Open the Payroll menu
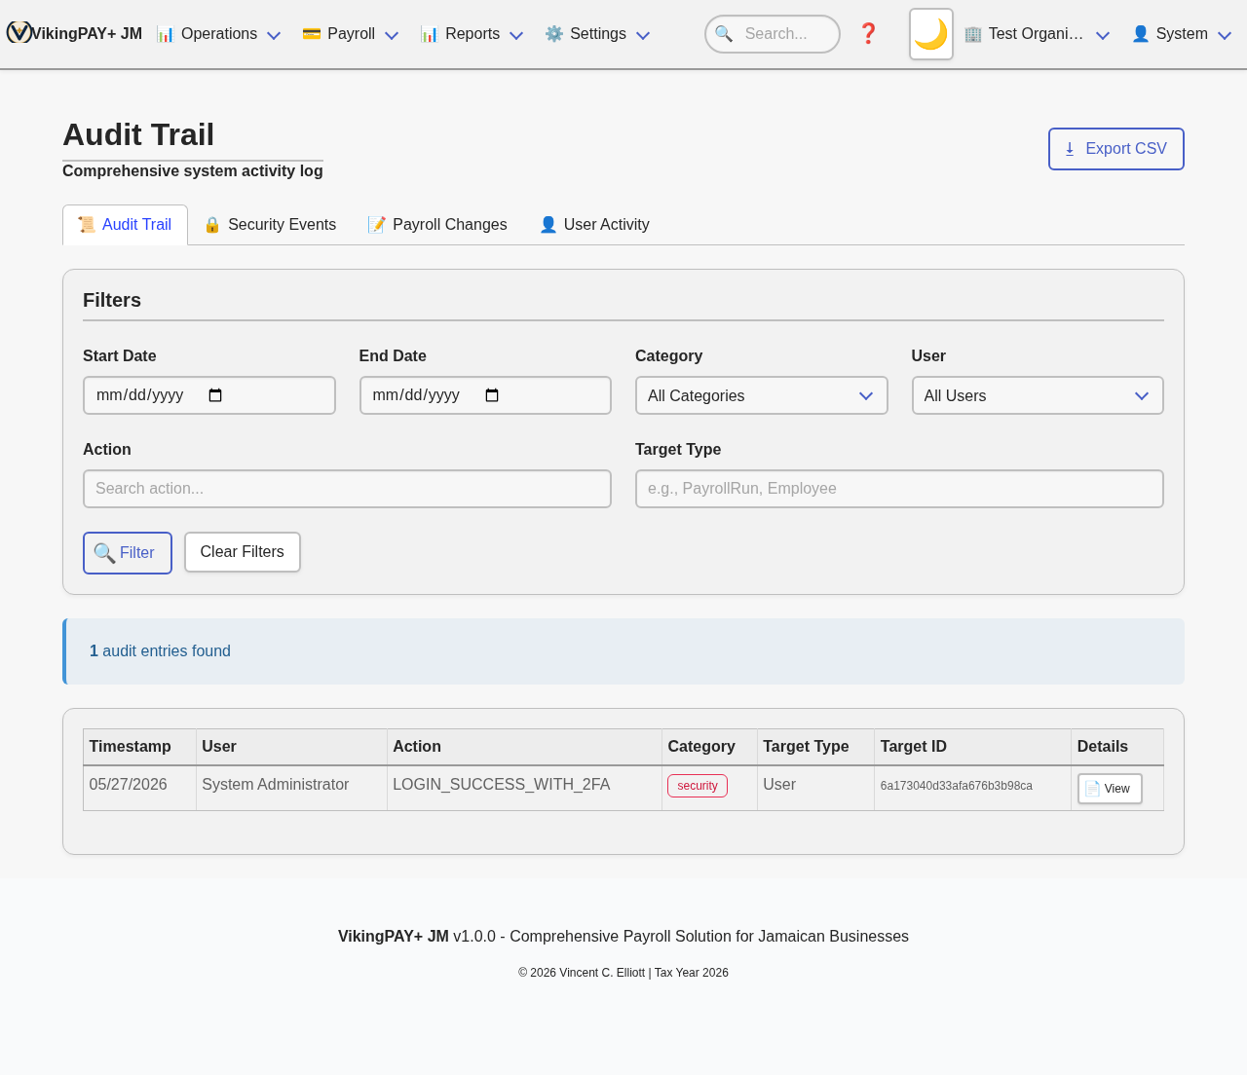The width and height of the screenshot is (1247, 1075). (351, 34)
